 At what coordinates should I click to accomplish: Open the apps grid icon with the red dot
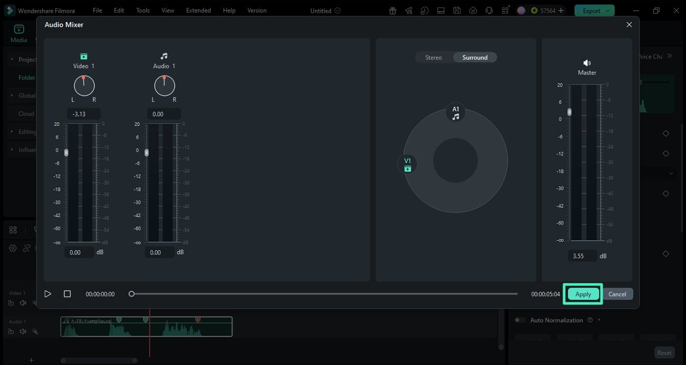point(506,10)
